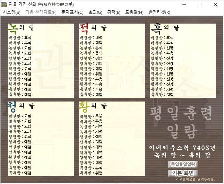
Task: Click the 중일휴일일람 button
Action: [x=183, y=165]
